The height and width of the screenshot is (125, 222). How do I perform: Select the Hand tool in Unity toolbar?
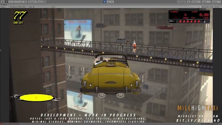(x=3, y=2)
